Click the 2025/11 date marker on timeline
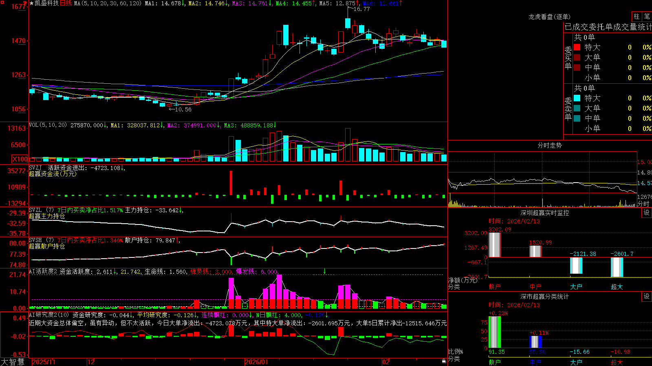Image resolution: width=652 pixels, height=366 pixels. pos(44,362)
